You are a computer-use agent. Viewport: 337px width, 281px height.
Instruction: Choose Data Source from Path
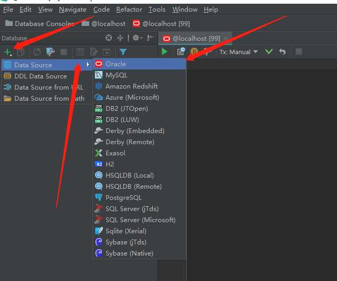click(x=46, y=99)
